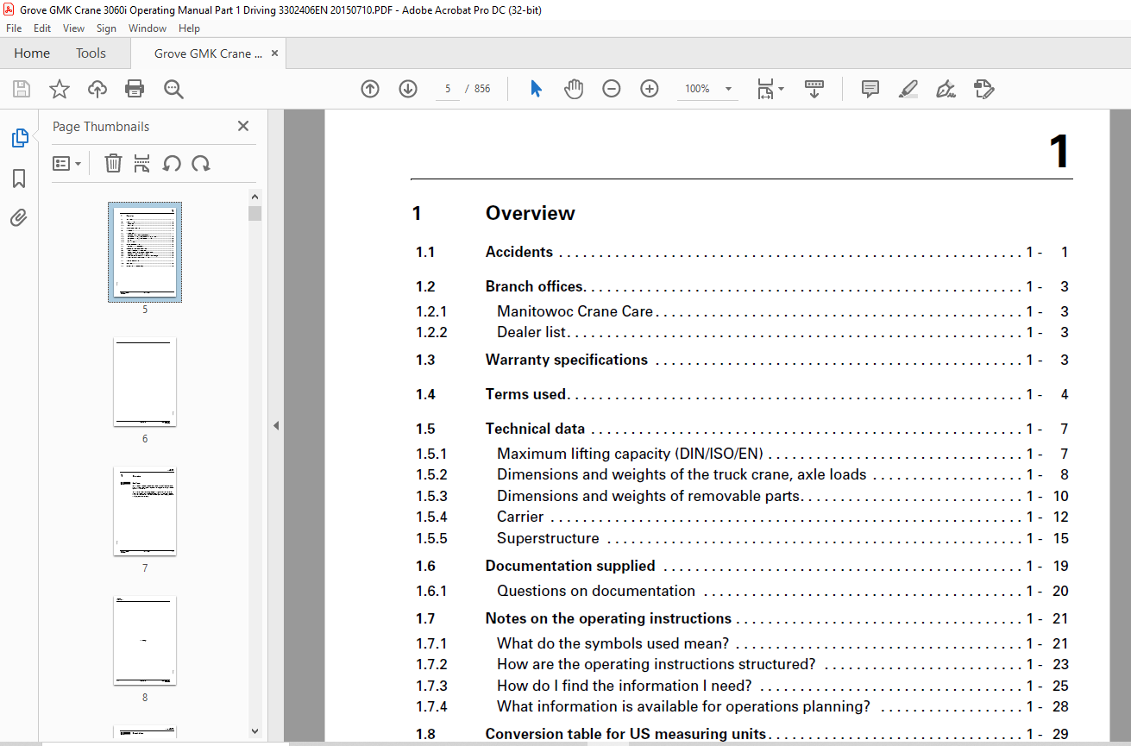Rotate page counterclockwise

click(x=172, y=163)
